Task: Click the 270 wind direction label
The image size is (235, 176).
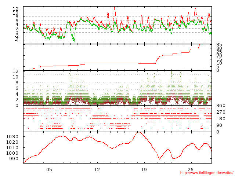Action: (221, 112)
